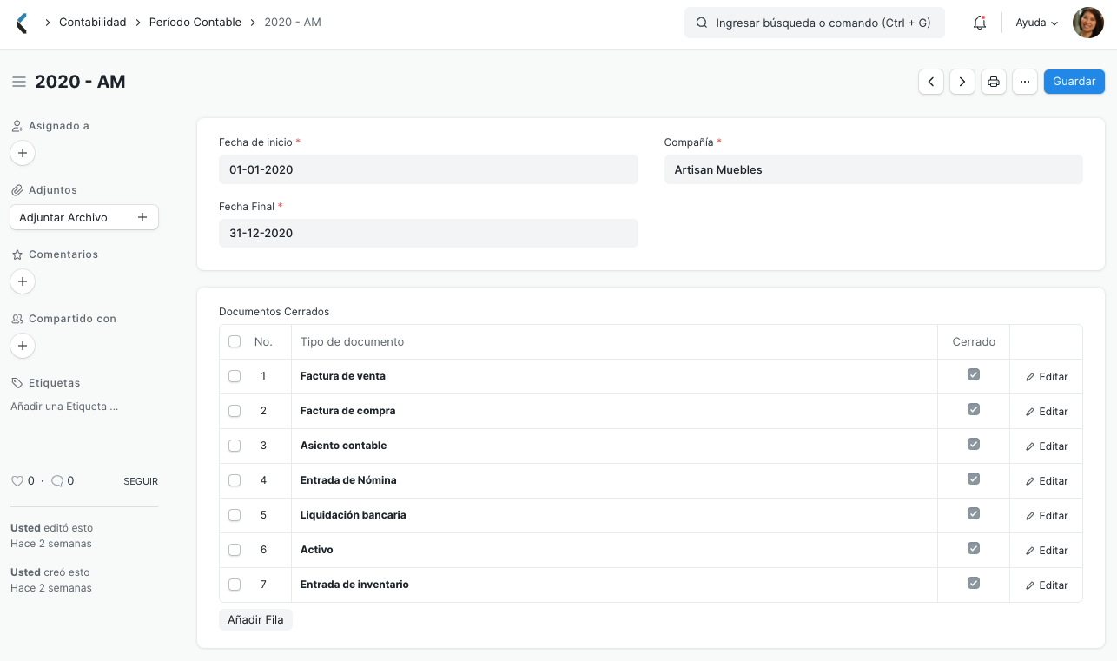
Task: Share document with plus button
Action: click(23, 346)
